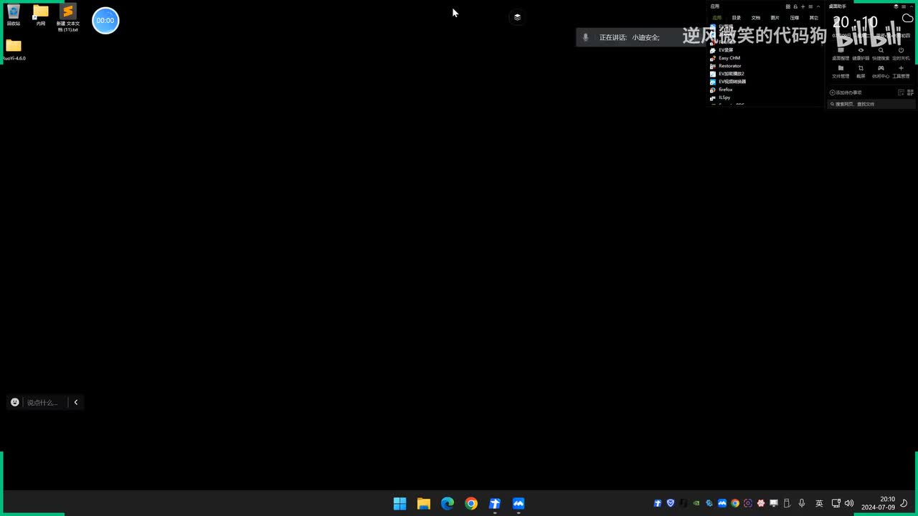Click cloud weather icon in 桌面助手
This screenshot has width=918, height=516.
(x=908, y=18)
